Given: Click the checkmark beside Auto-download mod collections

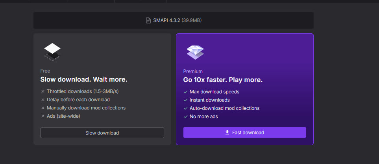Looking at the screenshot, I should tap(186, 108).
